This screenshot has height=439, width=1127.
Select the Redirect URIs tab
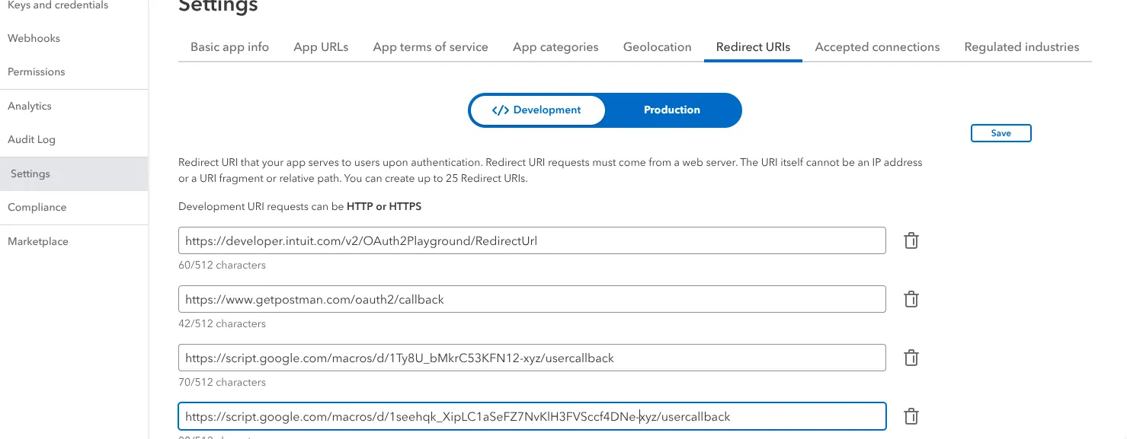coord(753,47)
